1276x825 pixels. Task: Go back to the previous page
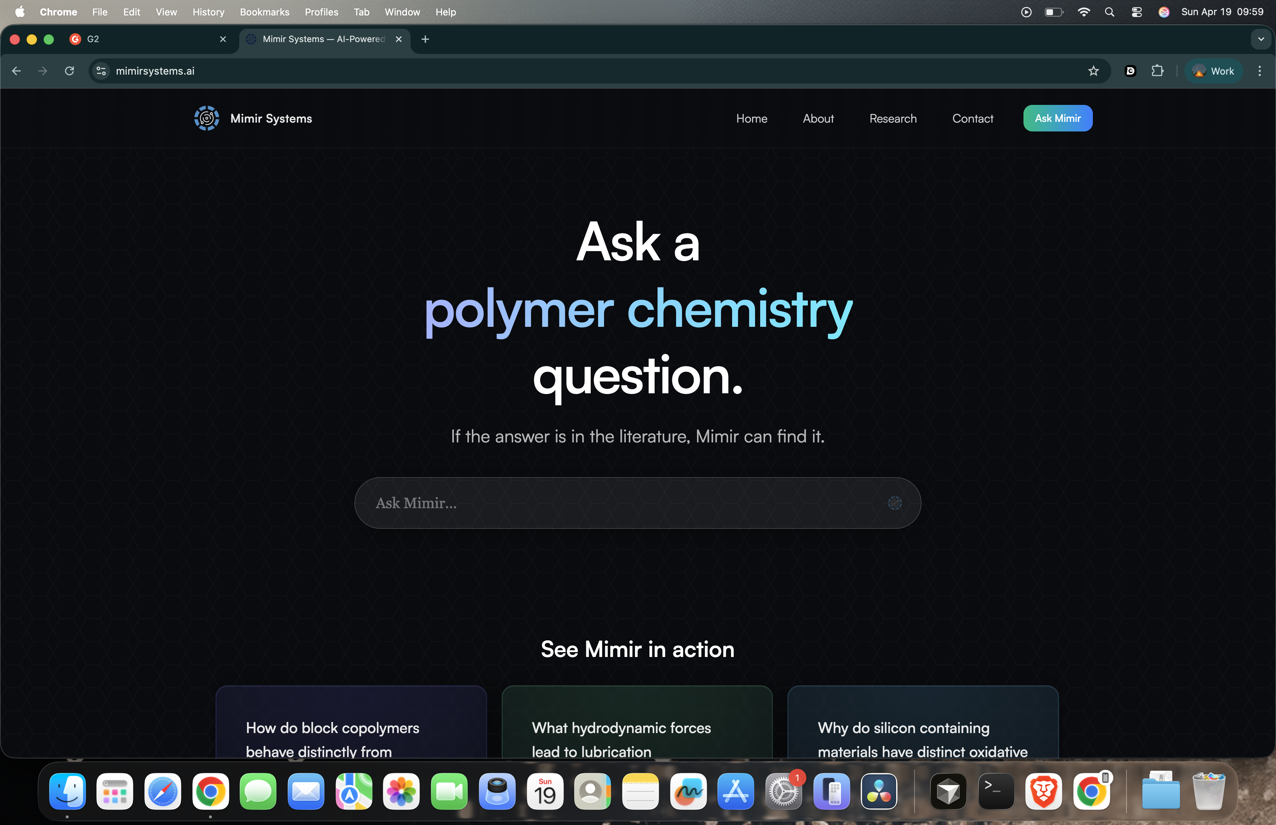click(17, 71)
